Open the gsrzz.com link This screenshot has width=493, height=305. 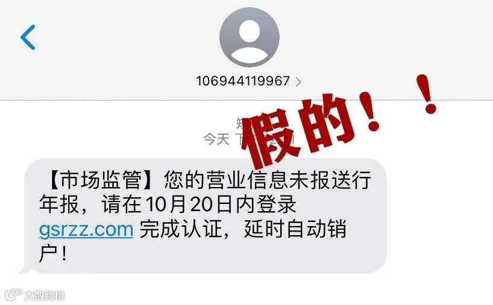tap(86, 229)
